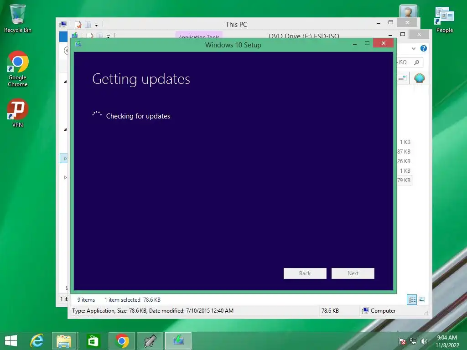The image size is (467, 350).
Task: Maximize the DVD Drive (E:) window
Action: [x=403, y=34]
